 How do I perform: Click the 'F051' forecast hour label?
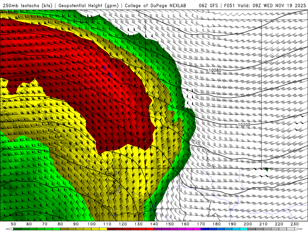point(229,5)
